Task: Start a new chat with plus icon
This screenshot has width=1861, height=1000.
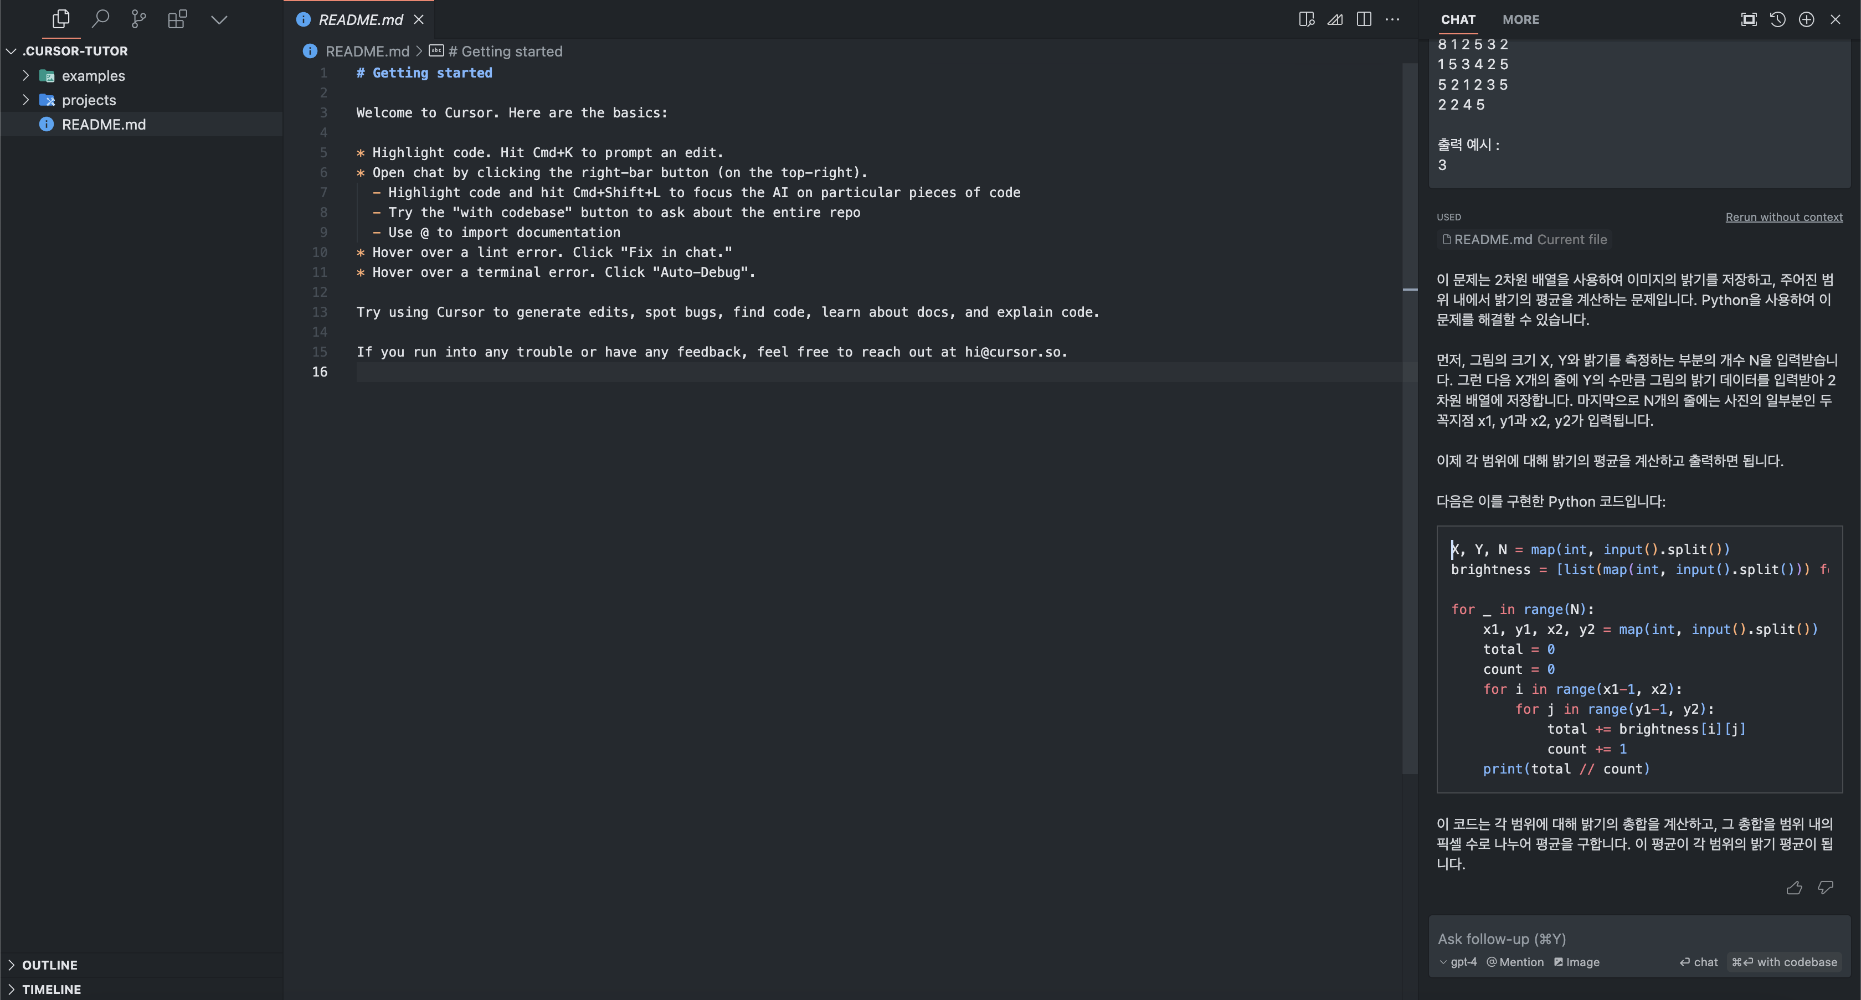Action: 1806,19
